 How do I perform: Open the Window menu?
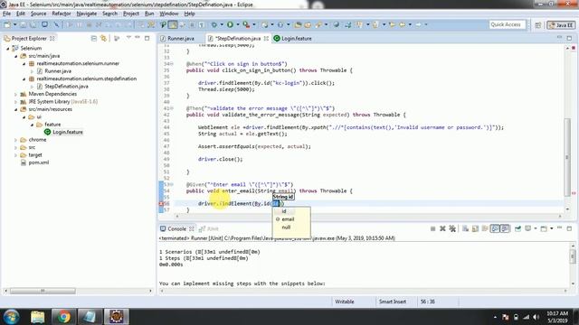pyautogui.click(x=169, y=14)
